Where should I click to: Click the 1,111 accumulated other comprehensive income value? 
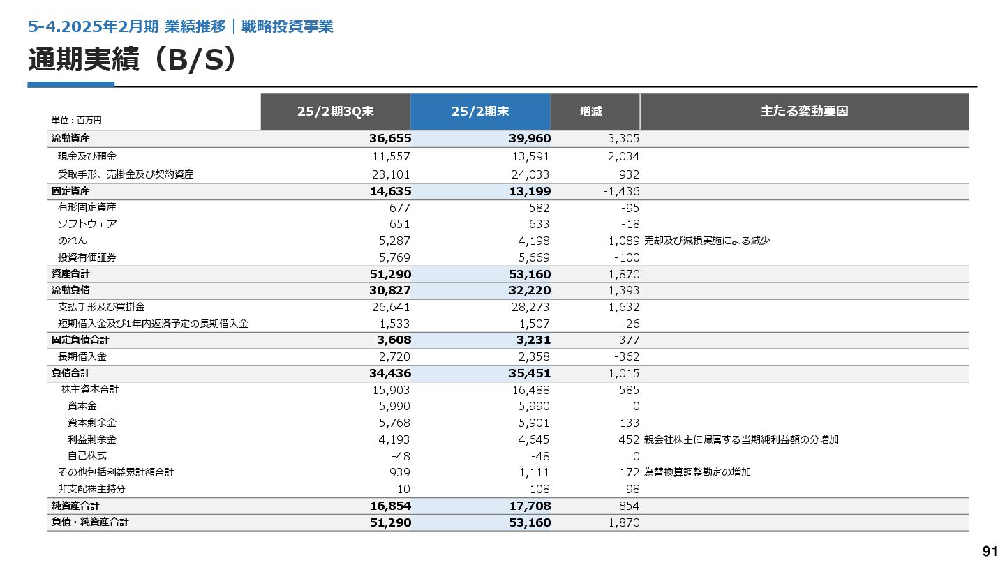tap(535, 473)
